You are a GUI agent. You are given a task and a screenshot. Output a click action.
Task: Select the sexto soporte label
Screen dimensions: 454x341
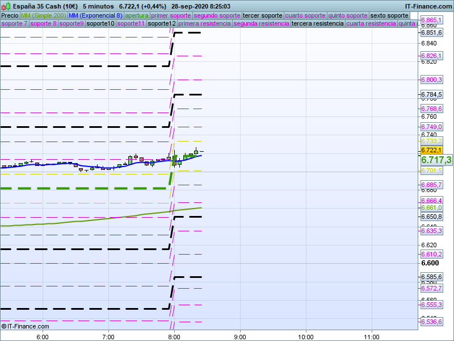389,15
